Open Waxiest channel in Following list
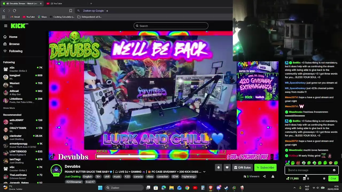The image size is (342, 192). [23, 85]
